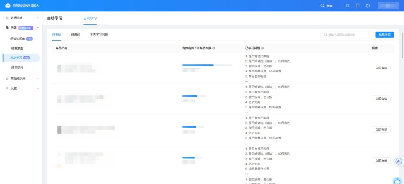
Task: Click the 批量审核 button
Action: tap(384, 35)
